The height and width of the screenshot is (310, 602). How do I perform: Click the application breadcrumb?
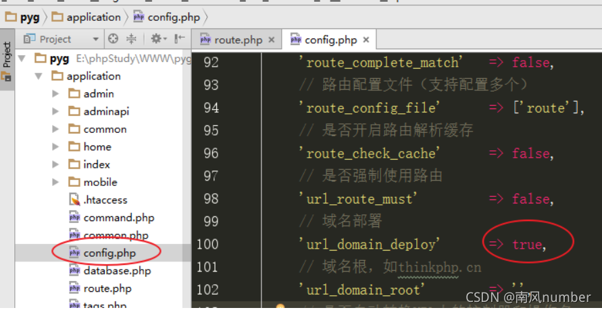point(86,18)
